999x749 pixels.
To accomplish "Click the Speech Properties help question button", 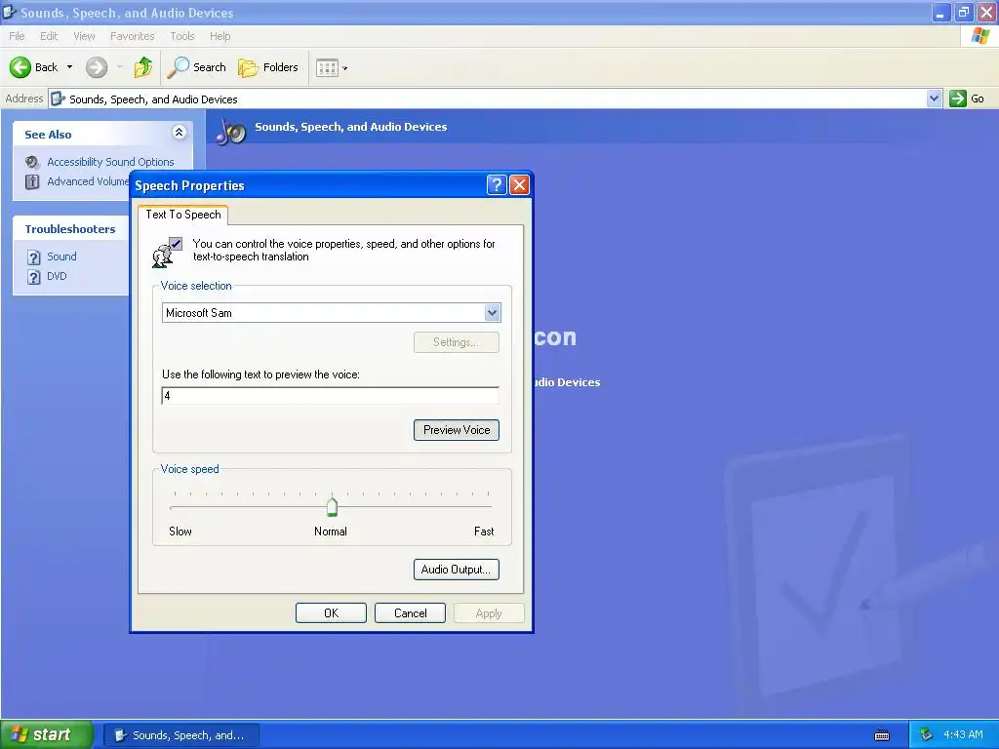I will coord(497,184).
